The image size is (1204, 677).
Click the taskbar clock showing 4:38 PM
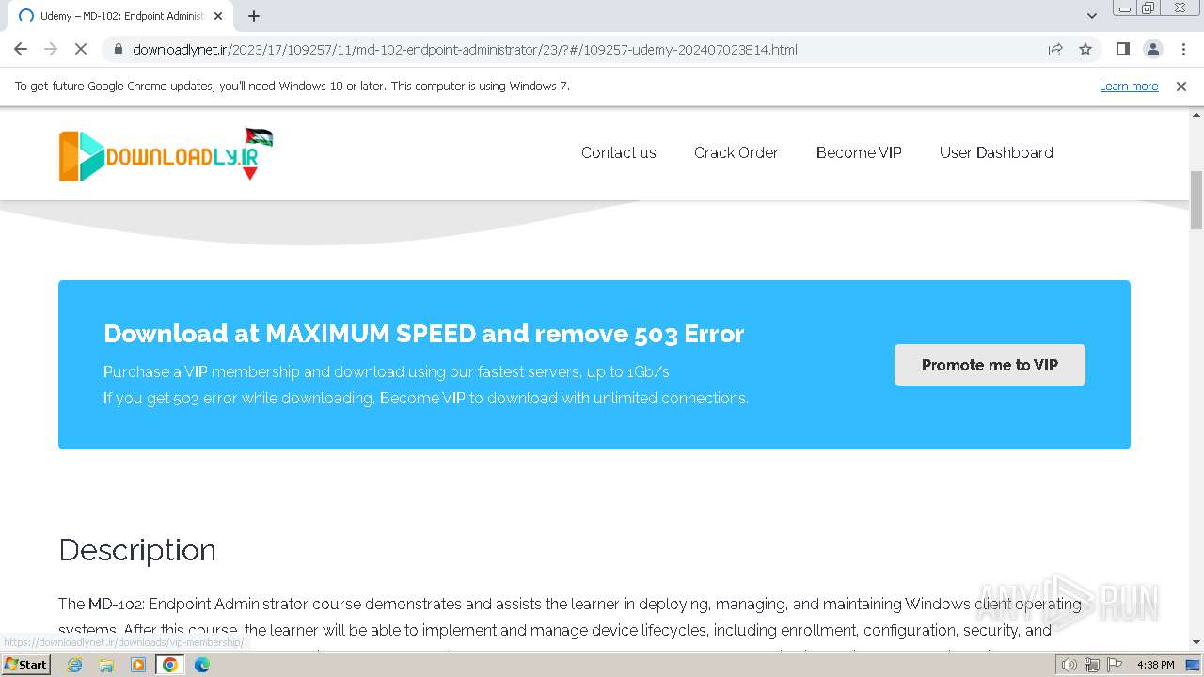[1155, 665]
